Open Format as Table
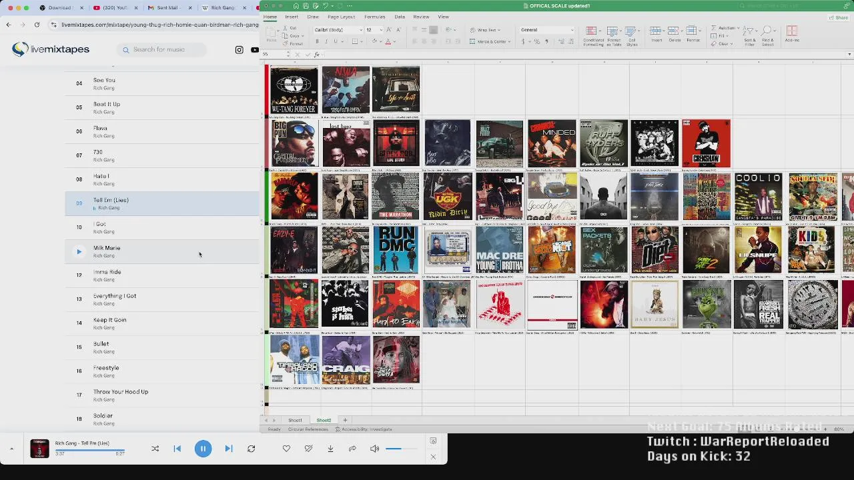The height and width of the screenshot is (480, 854). tap(614, 36)
